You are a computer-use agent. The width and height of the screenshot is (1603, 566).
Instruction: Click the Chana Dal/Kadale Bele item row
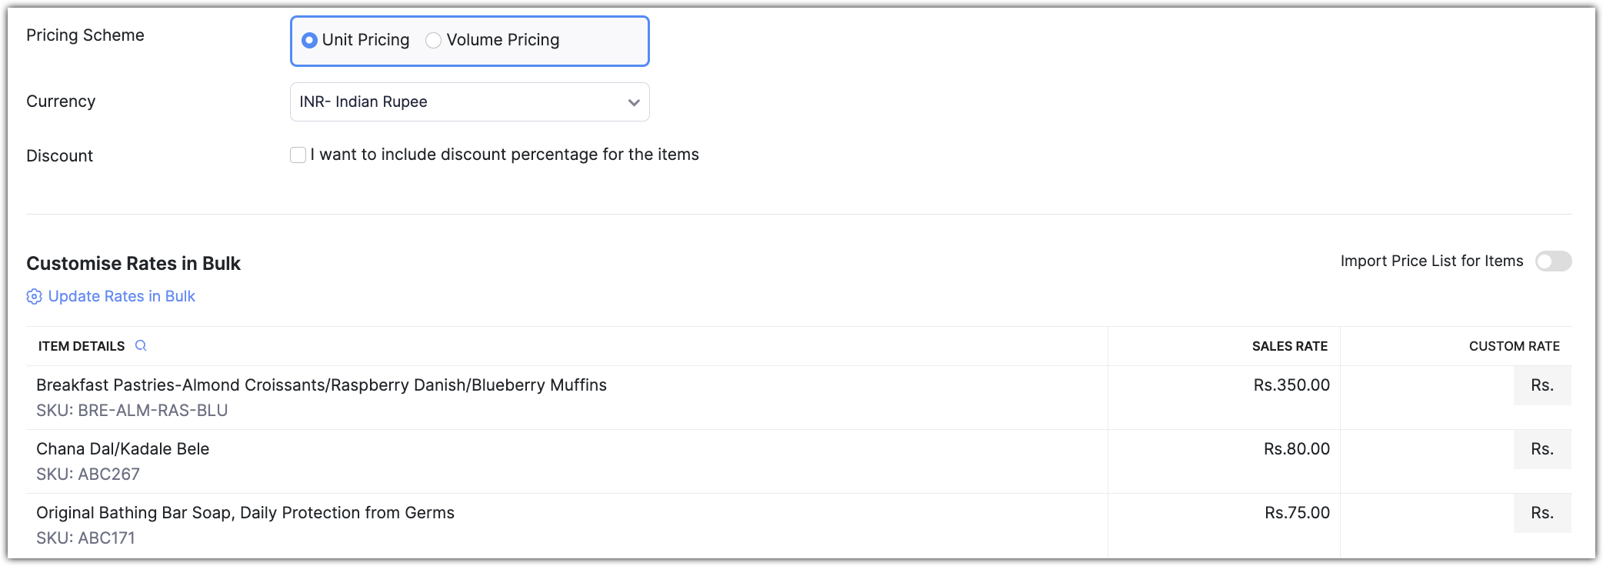pyautogui.click(x=123, y=449)
